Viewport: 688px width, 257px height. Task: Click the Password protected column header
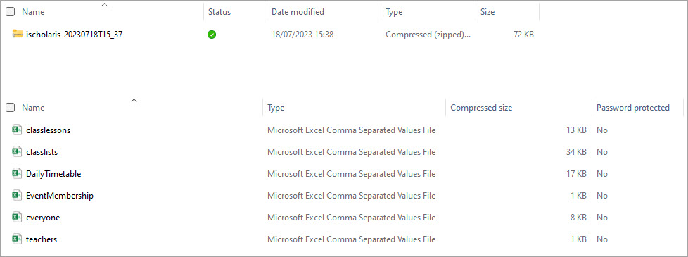tap(633, 108)
